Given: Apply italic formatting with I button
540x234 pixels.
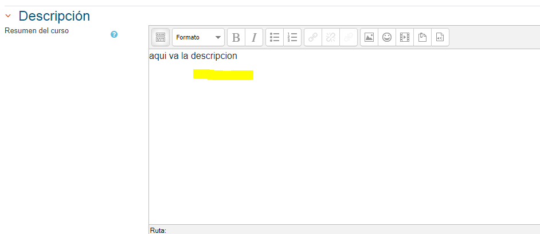Looking at the screenshot, I should [x=254, y=37].
